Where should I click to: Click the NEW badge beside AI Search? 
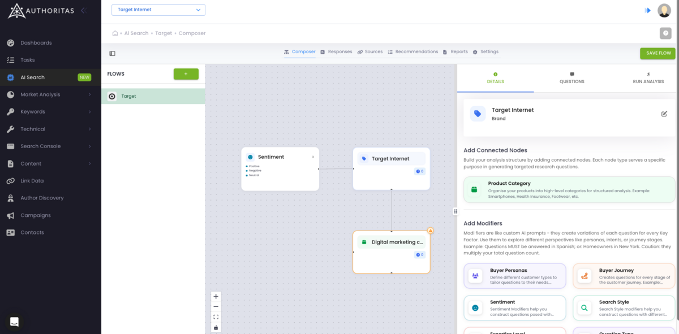(x=84, y=77)
